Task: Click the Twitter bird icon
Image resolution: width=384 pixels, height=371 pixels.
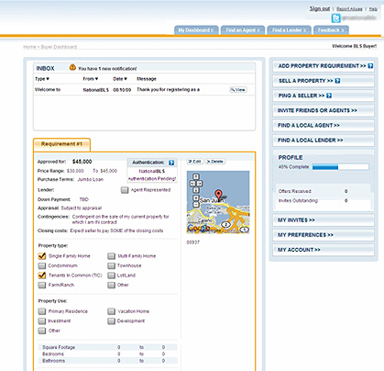Action: click(336, 18)
